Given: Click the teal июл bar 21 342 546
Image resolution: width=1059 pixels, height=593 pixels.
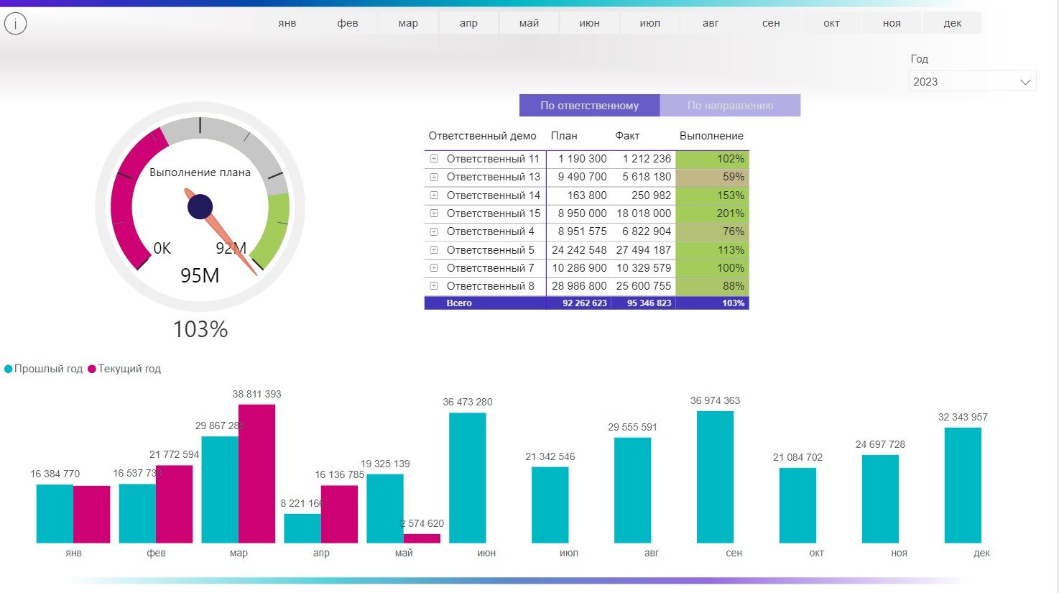Looking at the screenshot, I should point(550,505).
